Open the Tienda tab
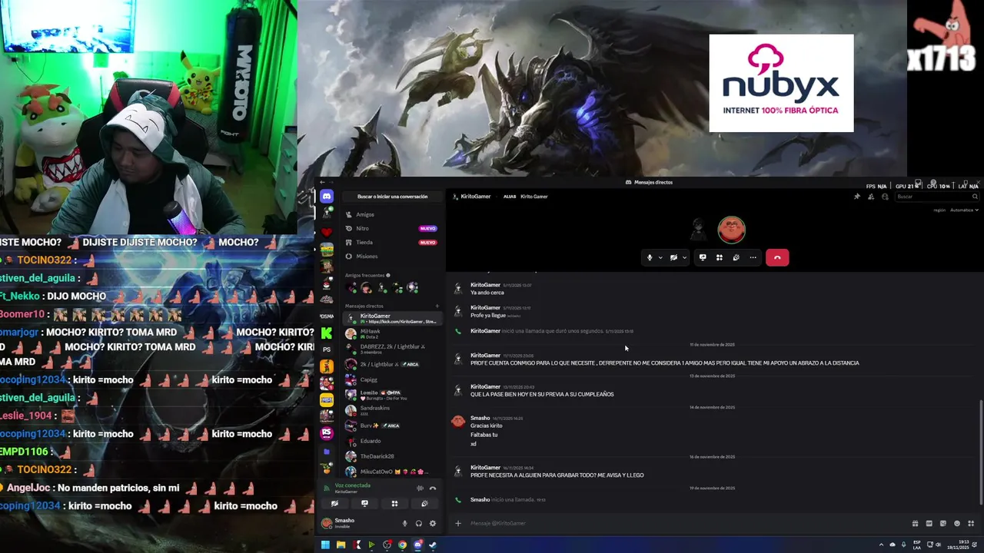This screenshot has width=984, height=553. coord(392,242)
